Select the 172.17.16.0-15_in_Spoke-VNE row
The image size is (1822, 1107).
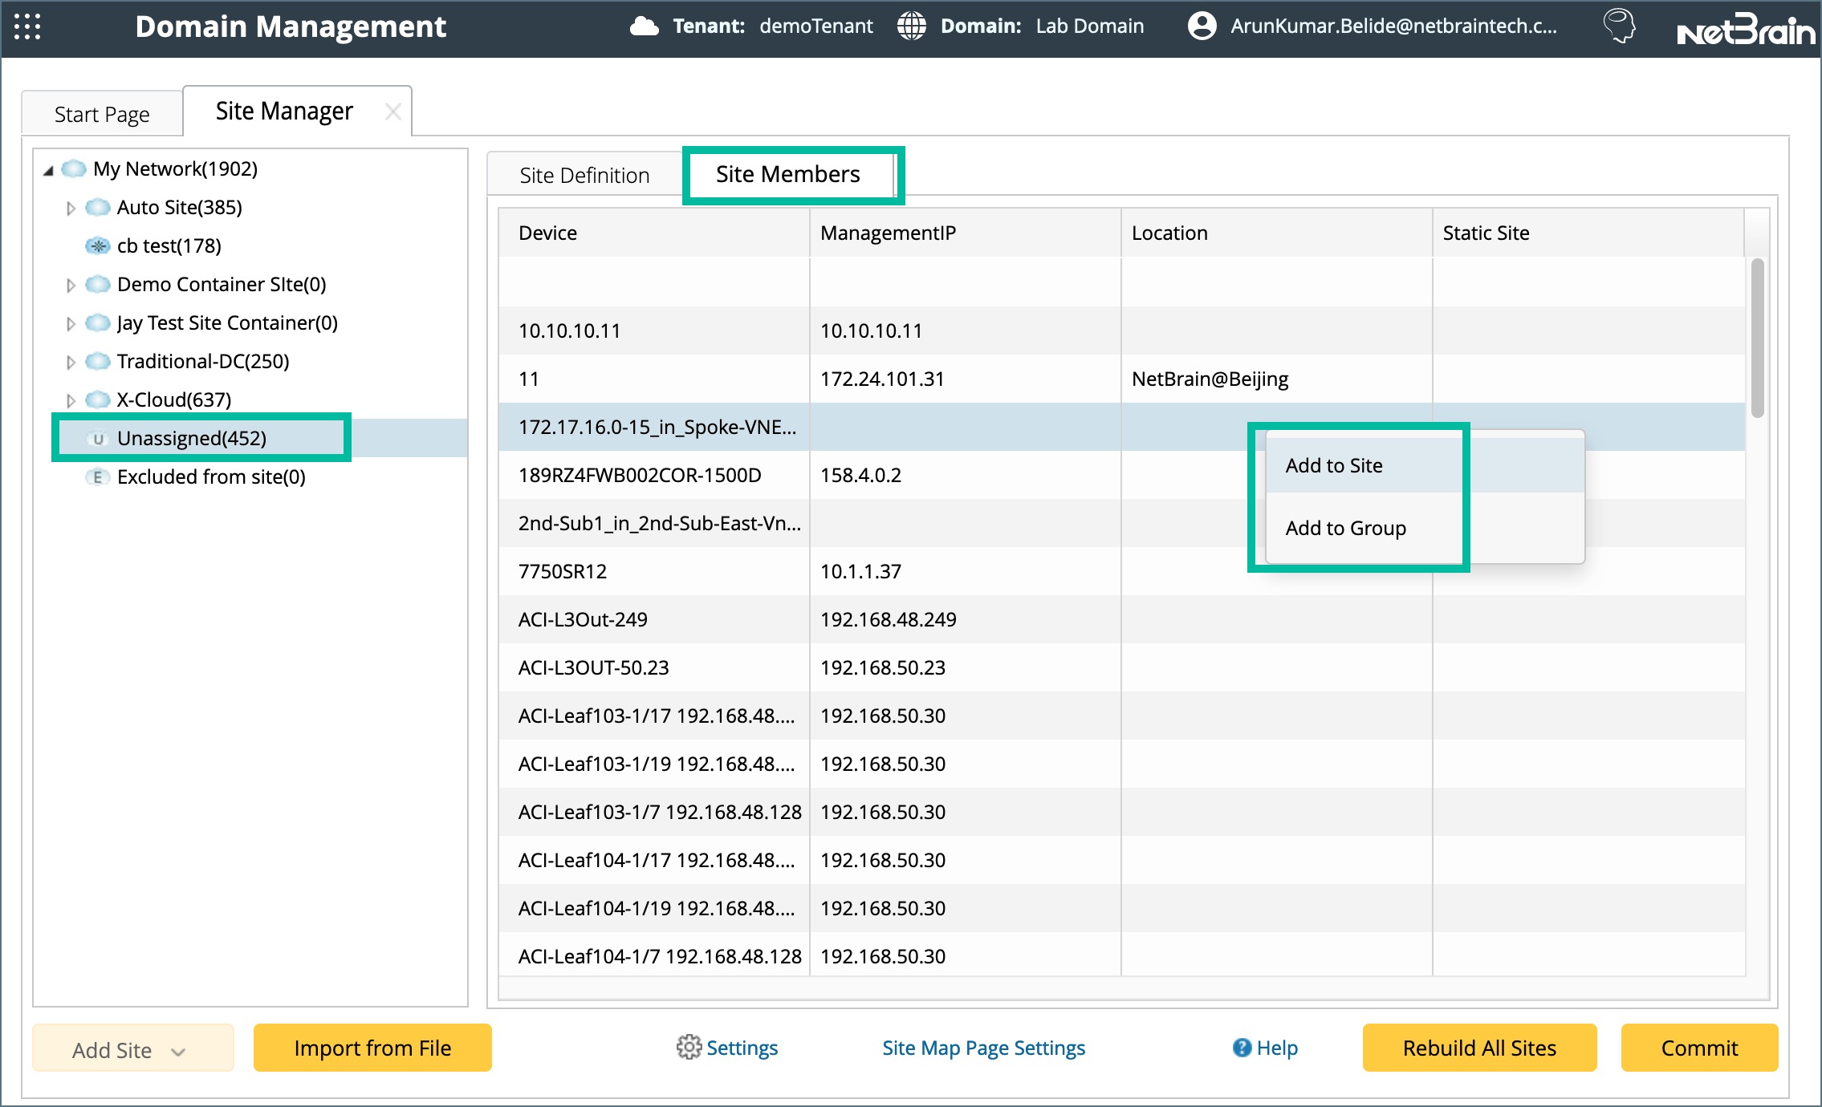(1121, 427)
